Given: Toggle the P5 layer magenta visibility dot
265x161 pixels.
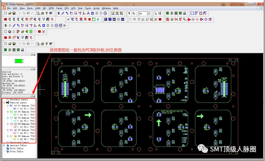Looking at the screenshot, I should 11,130.
